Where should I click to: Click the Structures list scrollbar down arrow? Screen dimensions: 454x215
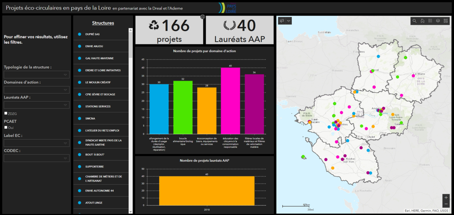130,212
